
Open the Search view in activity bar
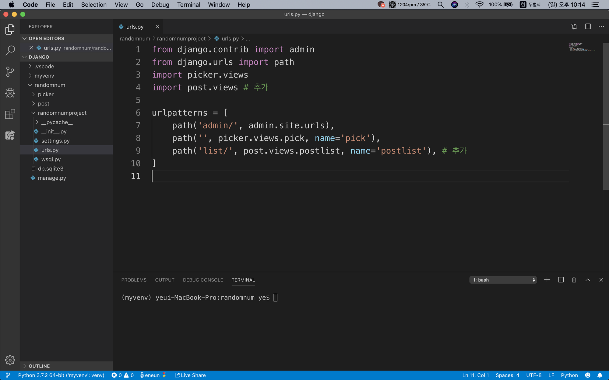[10, 50]
